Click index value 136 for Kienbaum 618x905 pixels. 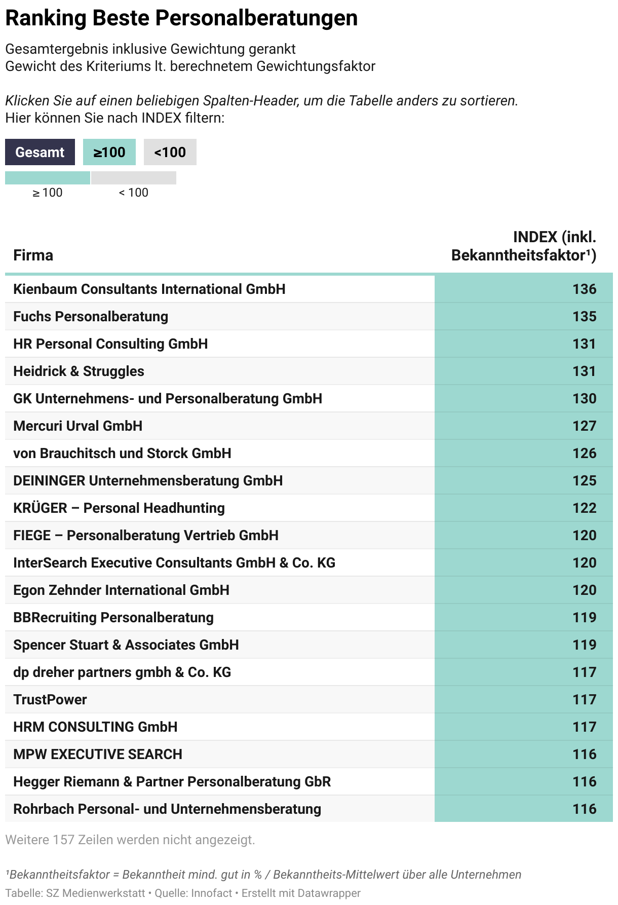[584, 289]
